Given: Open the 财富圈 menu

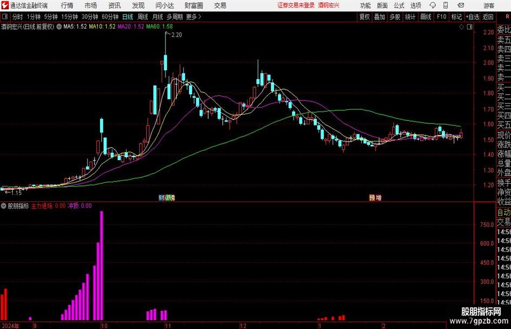Looking at the screenshot, I should click(x=194, y=5).
